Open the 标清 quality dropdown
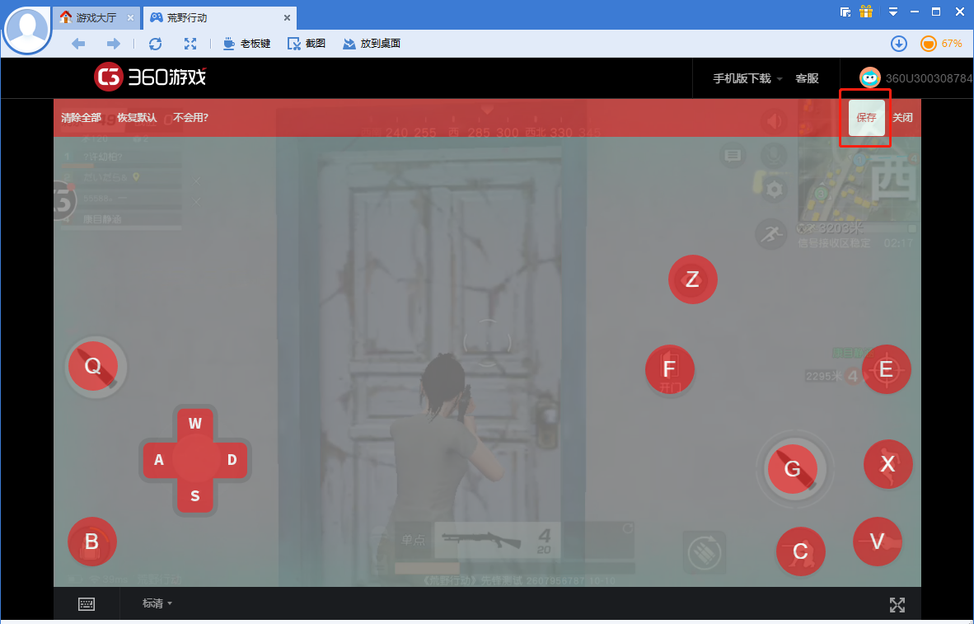 click(x=157, y=603)
